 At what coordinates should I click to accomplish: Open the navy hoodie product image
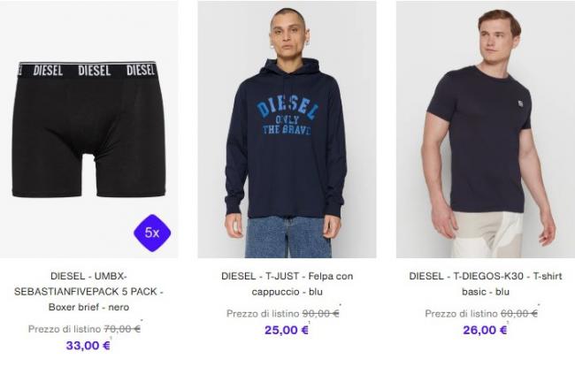287,129
